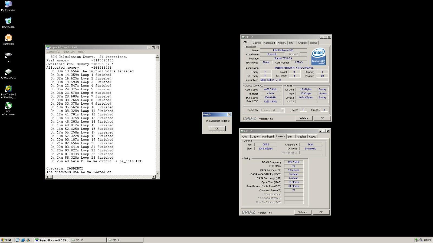433x243 pixels.
Task: Click the Intel Pentium 4 HT logo
Action: pyautogui.click(x=318, y=56)
